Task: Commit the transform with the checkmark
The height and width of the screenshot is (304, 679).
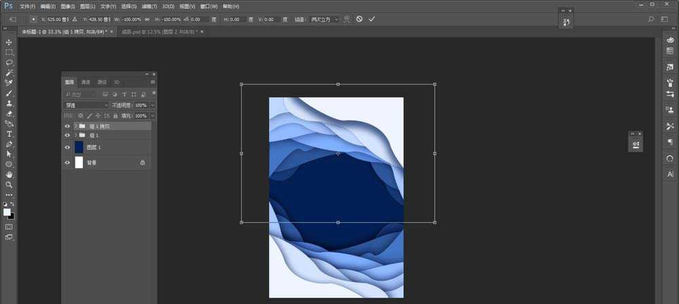Action: pyautogui.click(x=371, y=19)
